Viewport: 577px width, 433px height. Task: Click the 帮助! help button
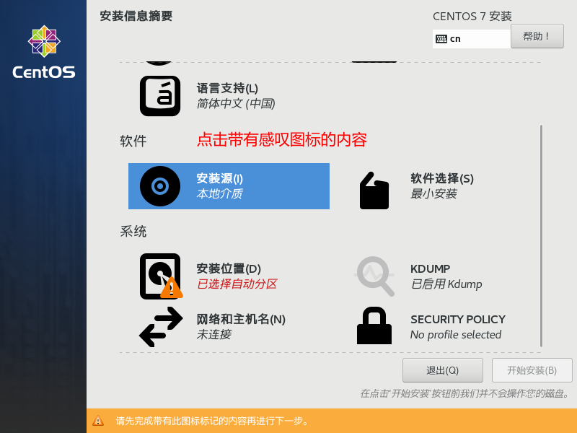click(537, 36)
